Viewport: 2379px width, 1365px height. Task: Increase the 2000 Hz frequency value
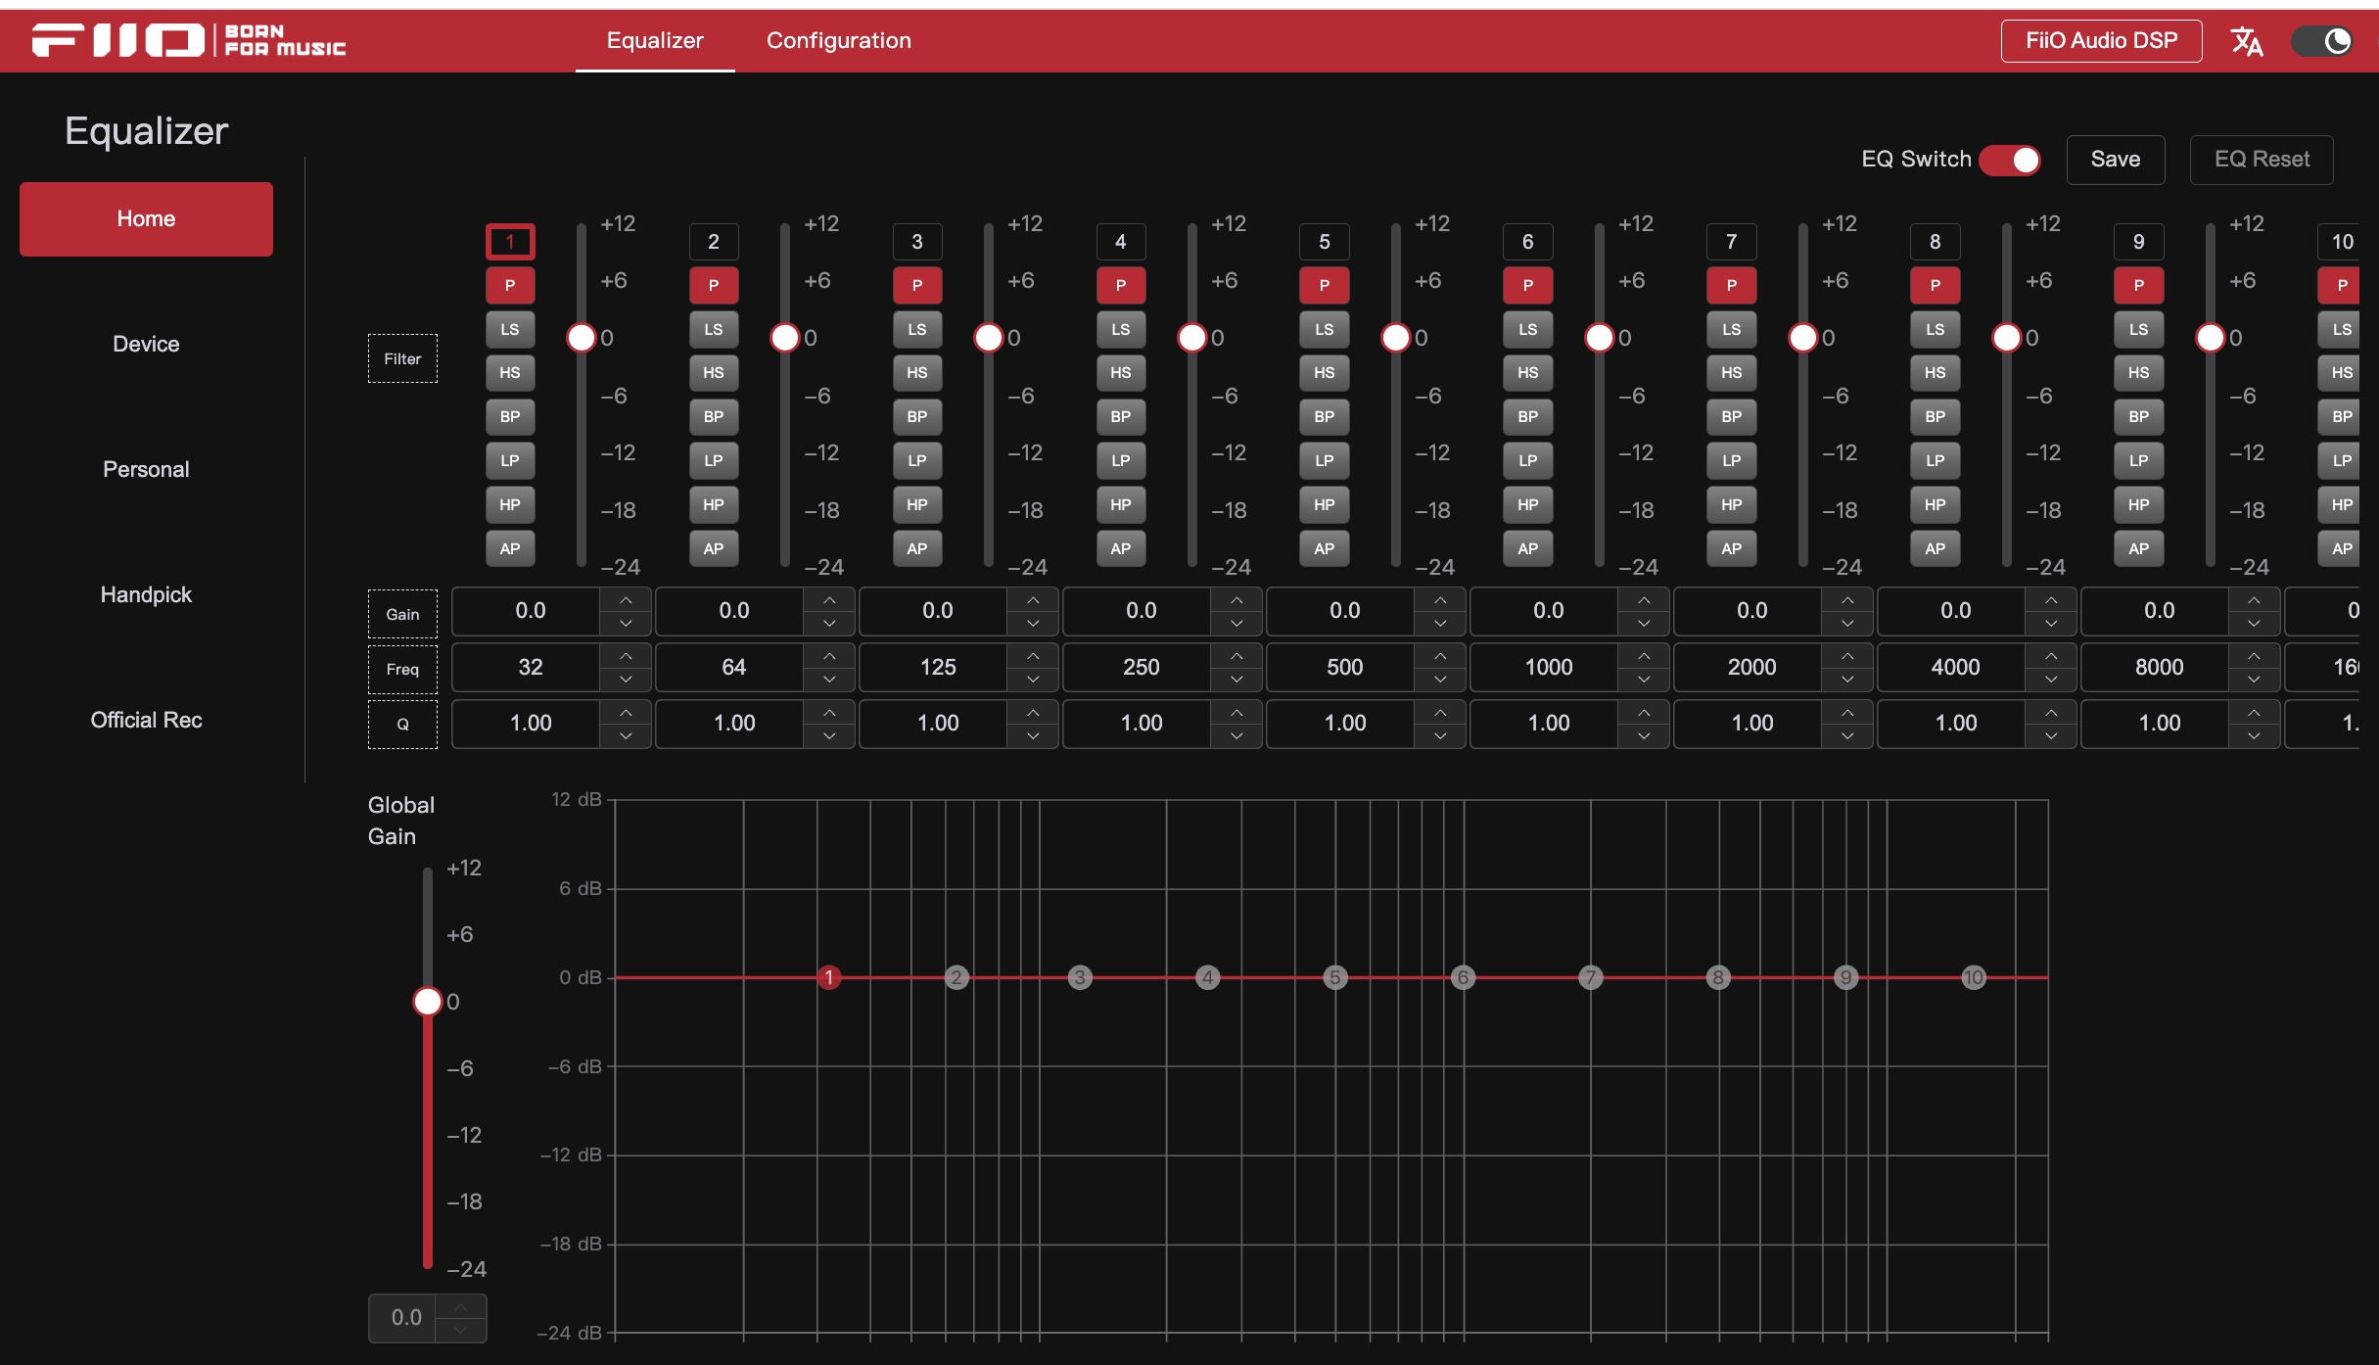[1847, 655]
